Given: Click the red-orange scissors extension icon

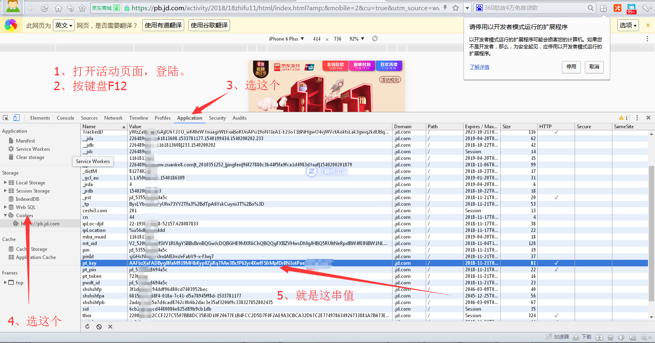Looking at the screenshot, I should tap(617, 8).
